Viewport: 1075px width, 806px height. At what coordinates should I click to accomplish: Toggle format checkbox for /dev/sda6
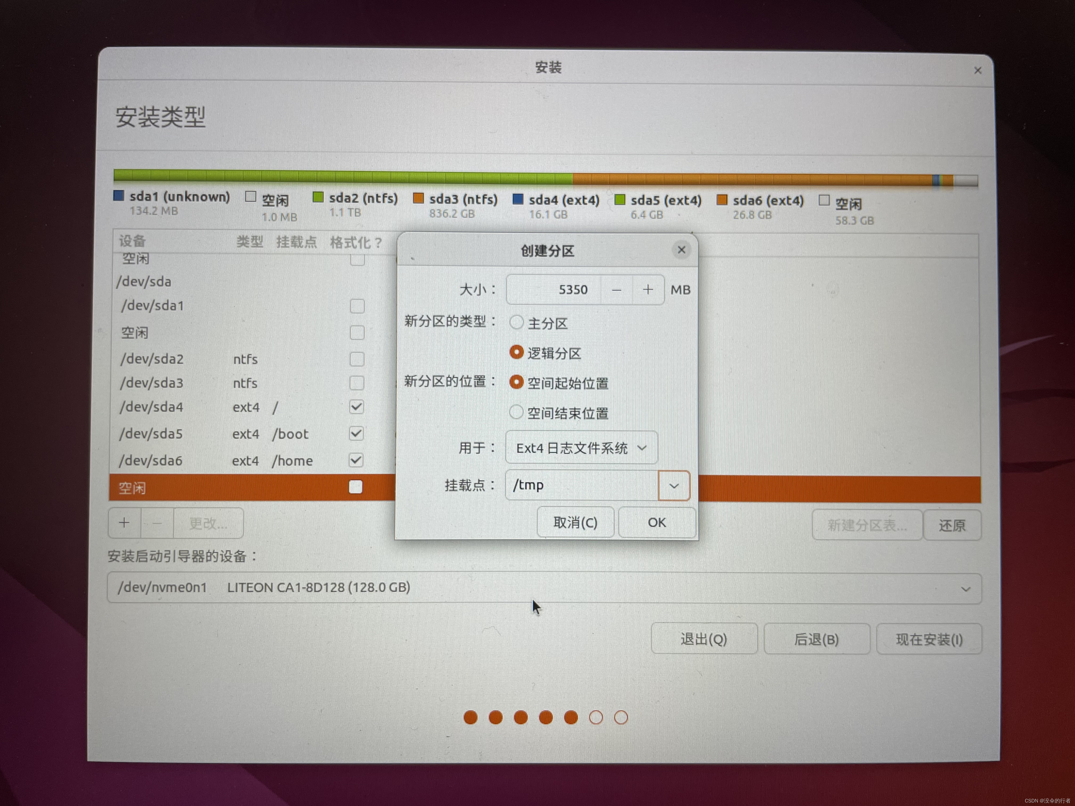[356, 460]
